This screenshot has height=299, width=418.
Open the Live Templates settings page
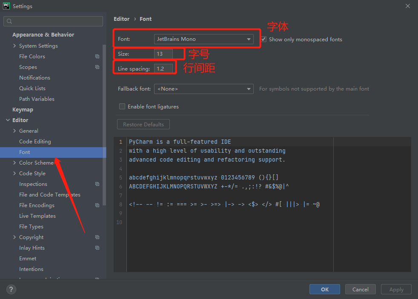click(x=37, y=216)
